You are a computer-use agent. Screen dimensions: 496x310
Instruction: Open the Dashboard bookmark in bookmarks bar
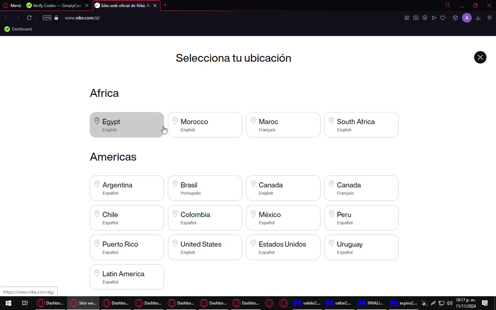[x=18, y=29]
